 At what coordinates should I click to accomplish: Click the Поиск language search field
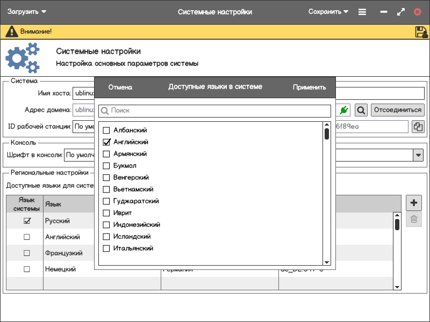coord(215,111)
